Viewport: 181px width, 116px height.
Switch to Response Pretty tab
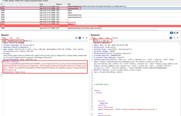pyautogui.click(x=94, y=38)
